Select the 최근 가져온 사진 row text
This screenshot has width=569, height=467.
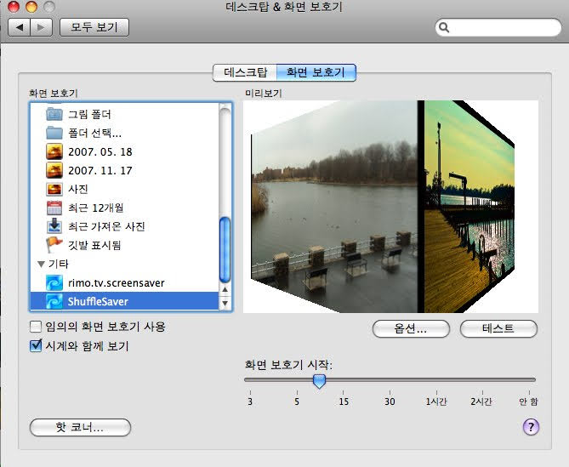pos(106,226)
